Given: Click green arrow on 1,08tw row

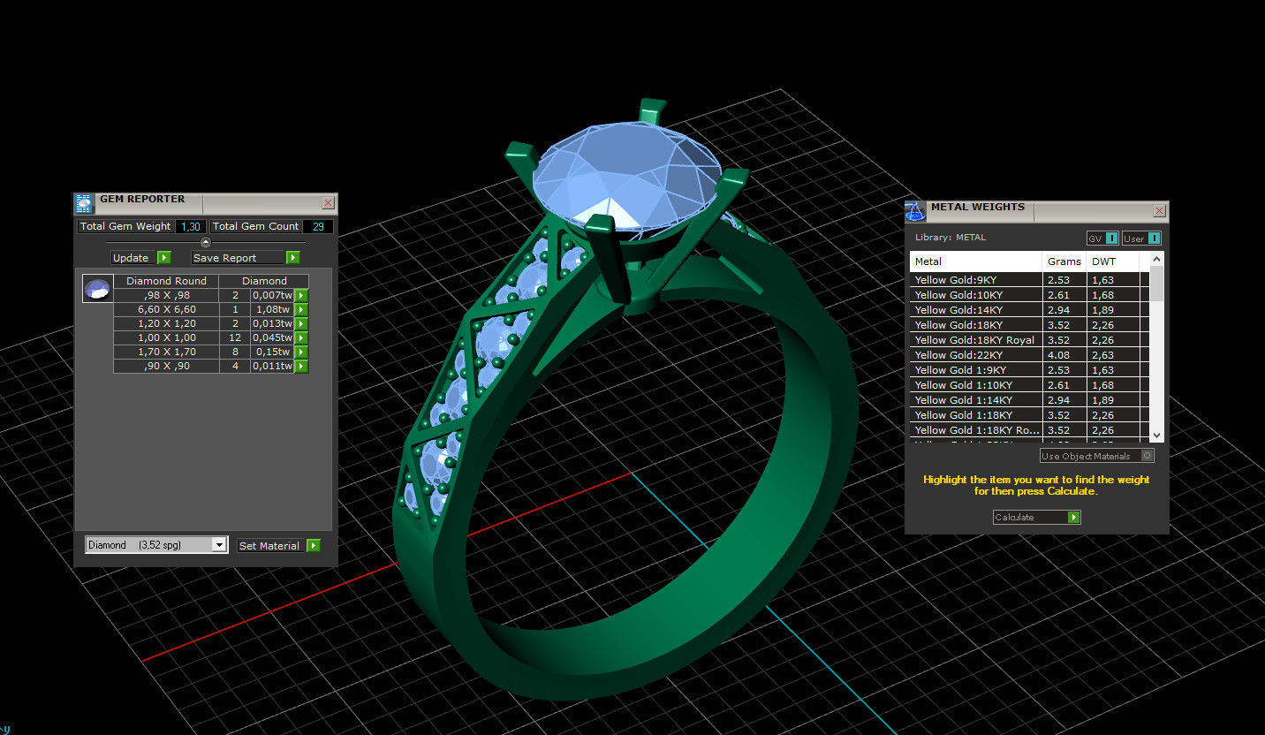Looking at the screenshot, I should [301, 309].
